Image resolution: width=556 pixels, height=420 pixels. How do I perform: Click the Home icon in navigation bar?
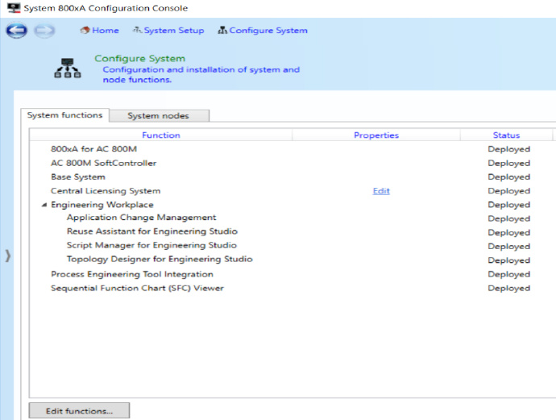[x=85, y=30]
